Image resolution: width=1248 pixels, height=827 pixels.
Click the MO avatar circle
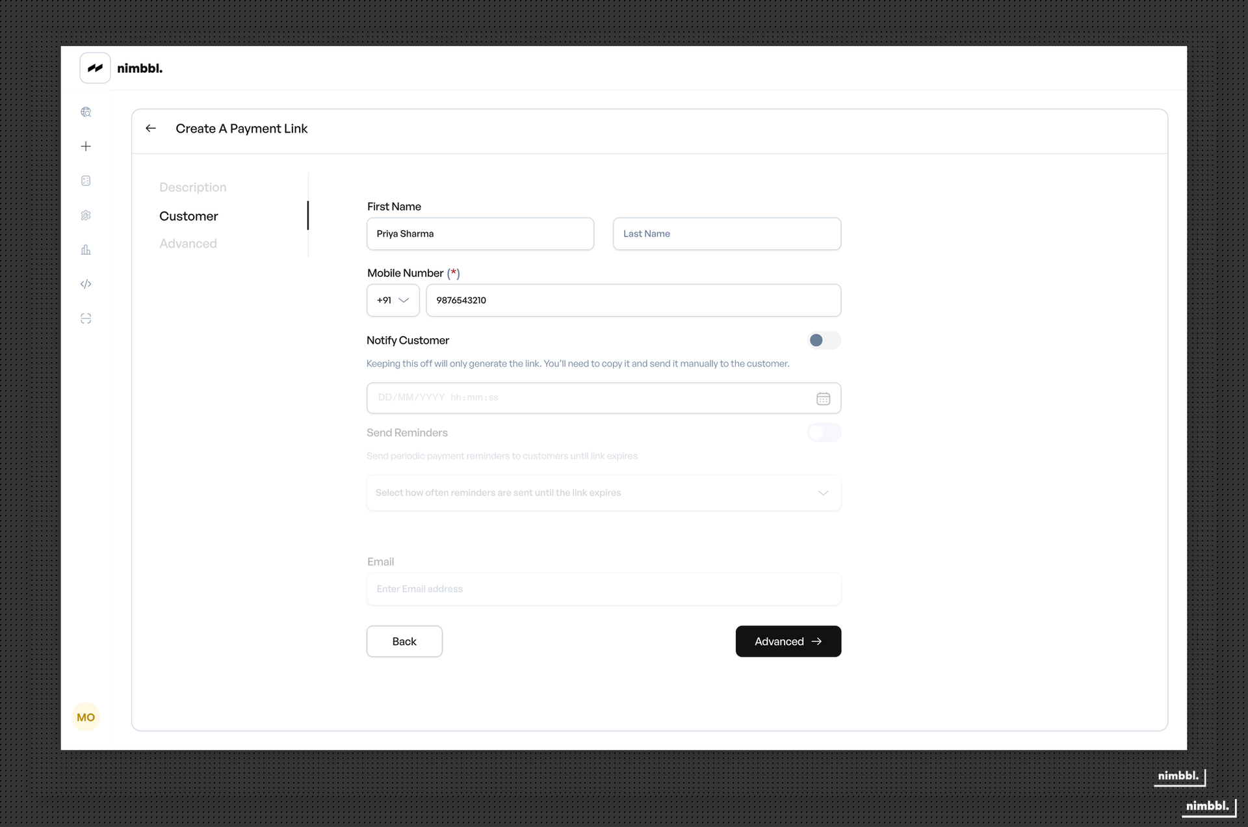coord(86,717)
